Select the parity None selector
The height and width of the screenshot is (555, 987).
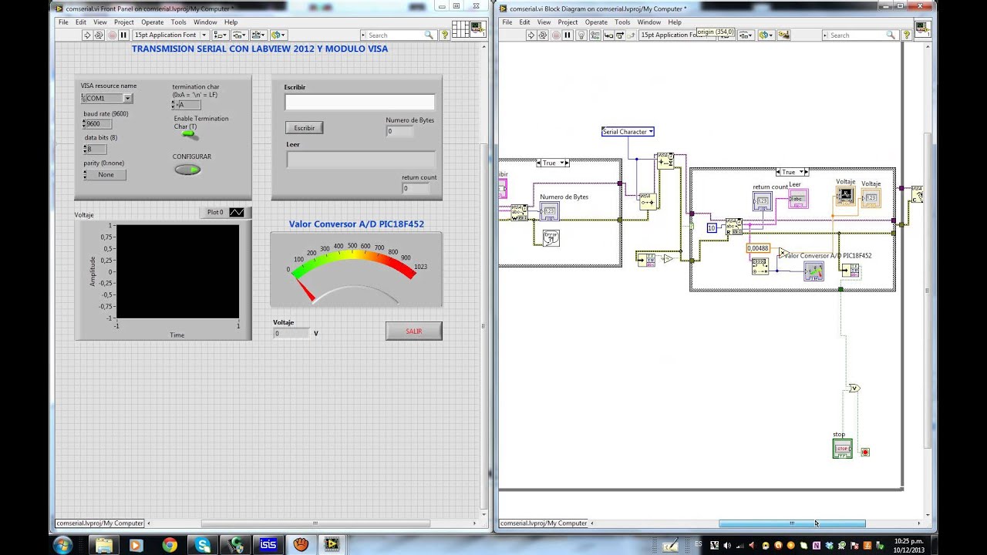point(106,175)
